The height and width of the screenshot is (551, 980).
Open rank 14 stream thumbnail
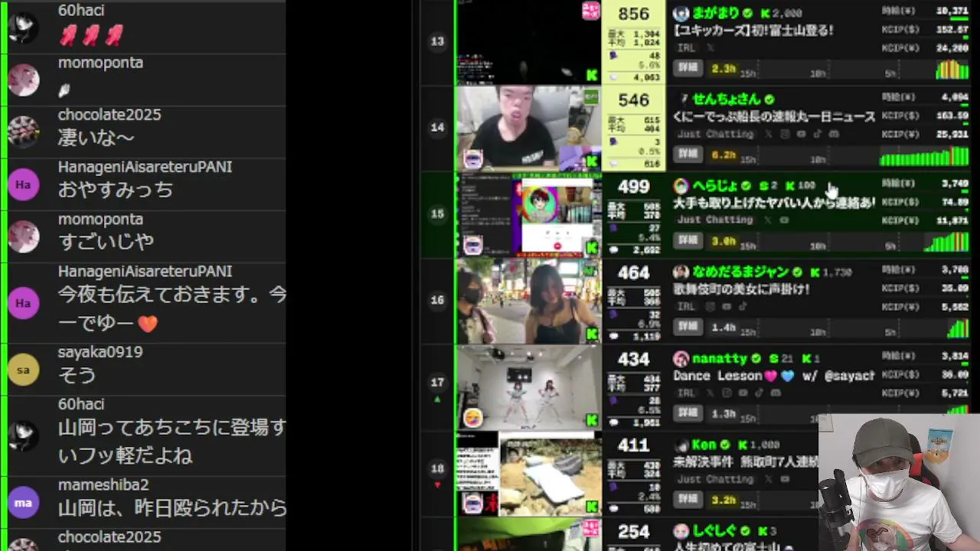click(x=528, y=128)
